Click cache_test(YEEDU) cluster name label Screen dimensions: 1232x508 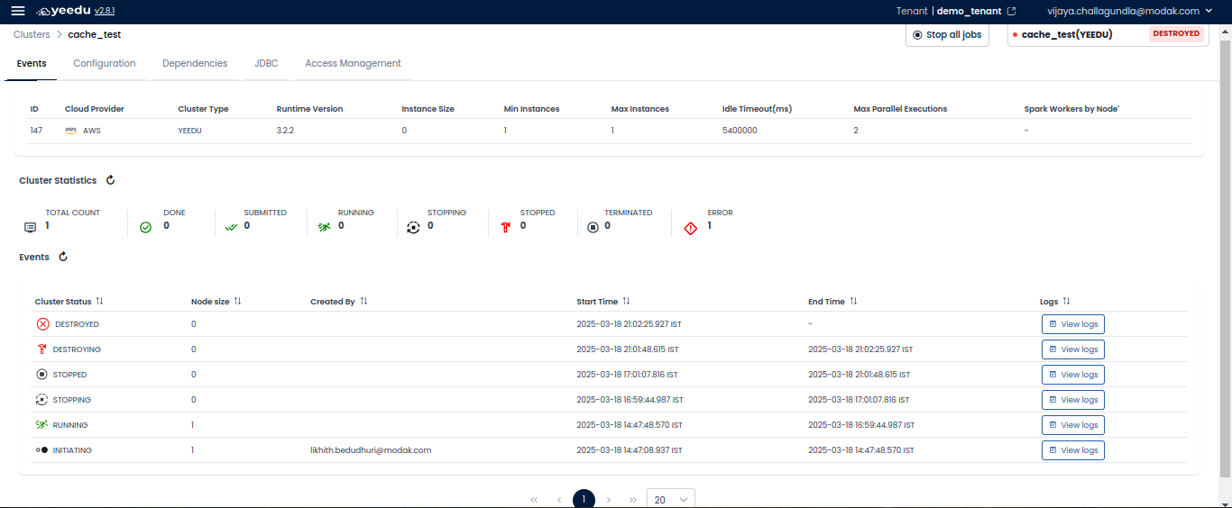coord(1067,34)
